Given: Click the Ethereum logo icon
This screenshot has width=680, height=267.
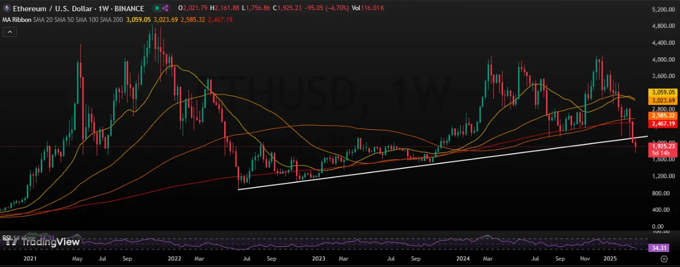Looking at the screenshot, I should pyautogui.click(x=7, y=9).
